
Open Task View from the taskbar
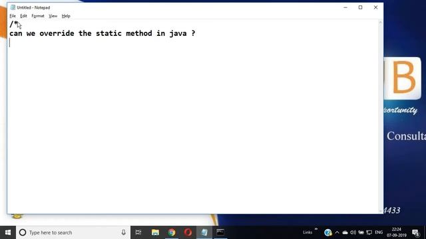pyautogui.click(x=138, y=232)
